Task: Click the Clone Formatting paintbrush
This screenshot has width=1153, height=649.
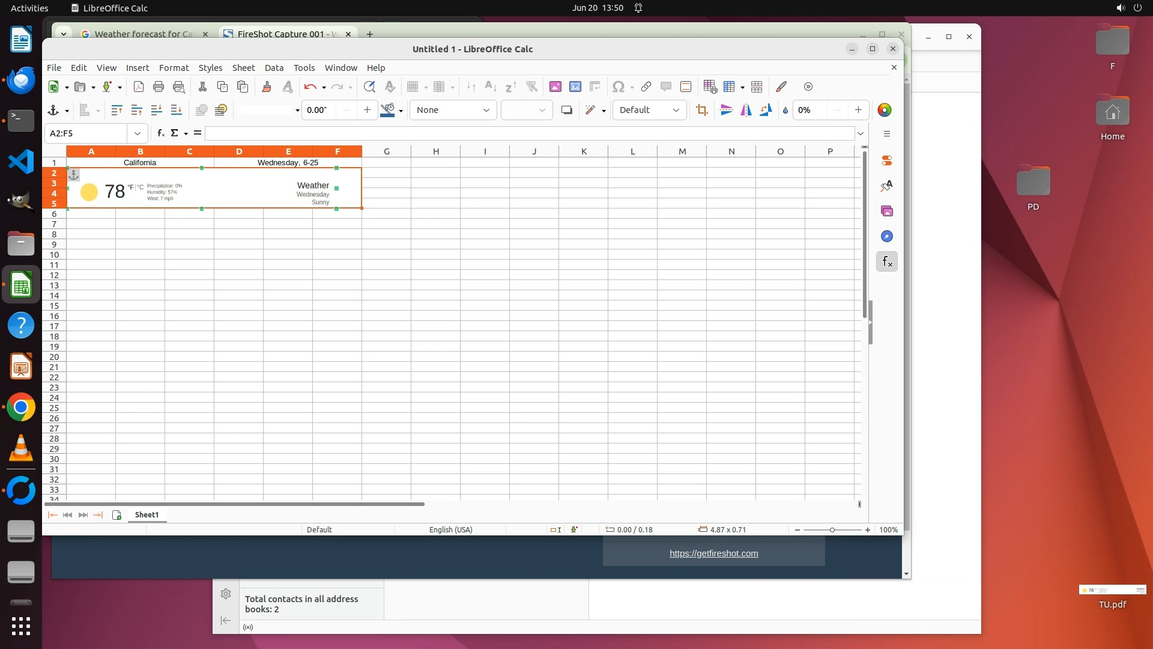Action: point(267,87)
